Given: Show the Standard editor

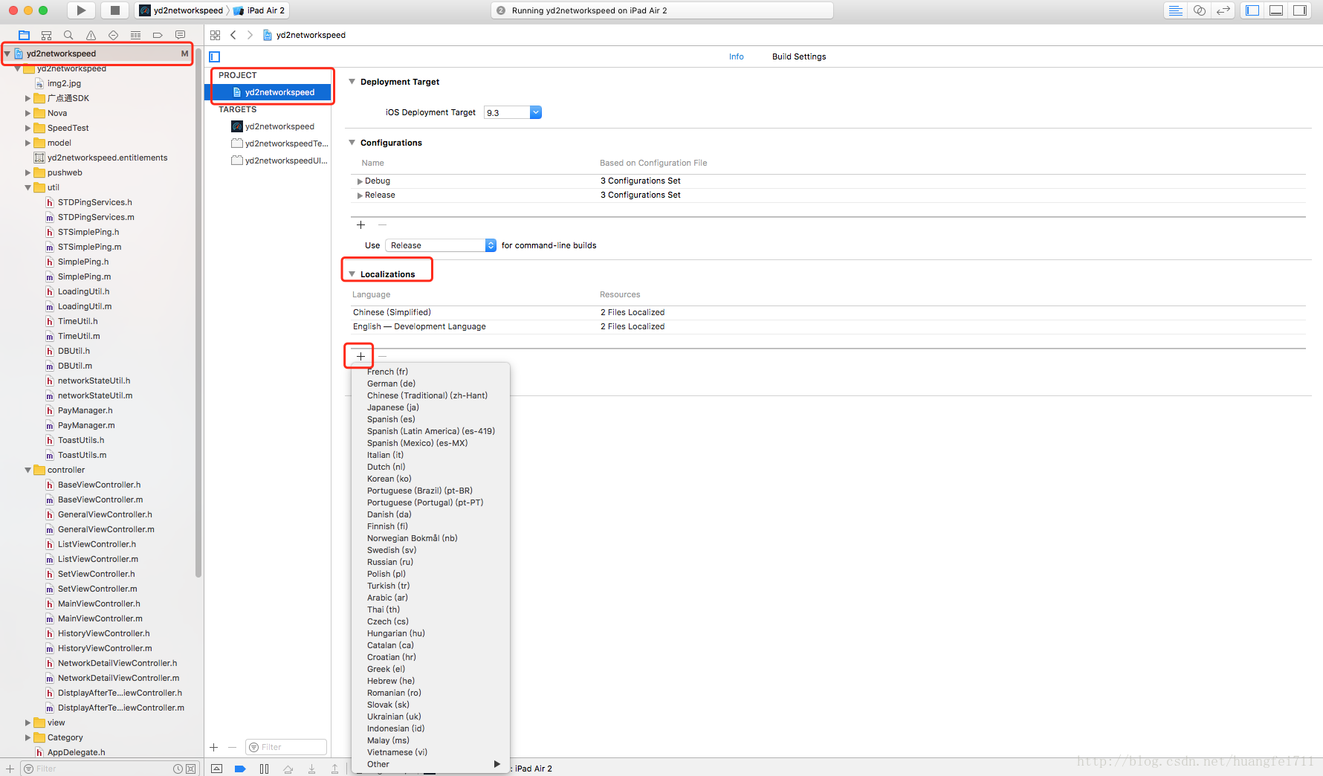Looking at the screenshot, I should (x=1175, y=10).
